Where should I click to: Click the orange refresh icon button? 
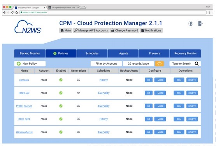[x=160, y=63]
